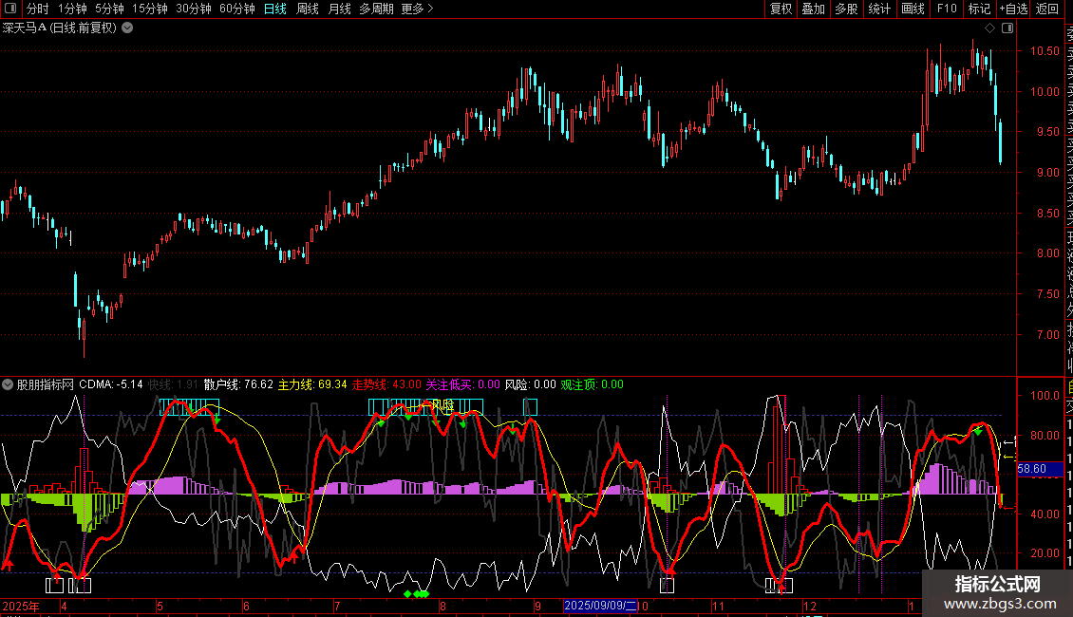The image size is (1073, 617).
Task: Select the 30分钟 period tab
Action: click(194, 9)
